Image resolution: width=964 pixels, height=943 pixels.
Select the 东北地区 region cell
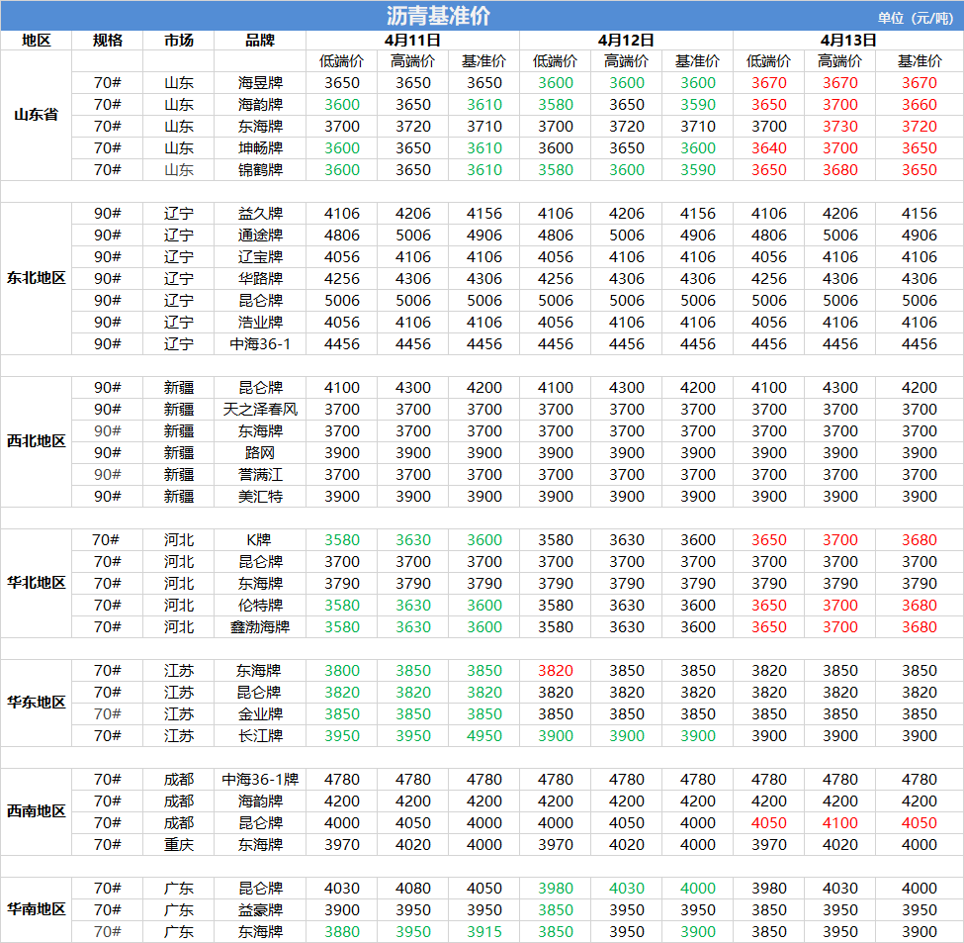[36, 278]
